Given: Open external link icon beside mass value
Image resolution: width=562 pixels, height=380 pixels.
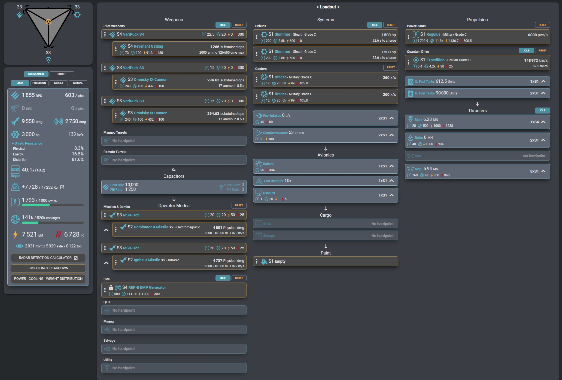Looking at the screenshot, I should [62, 187].
